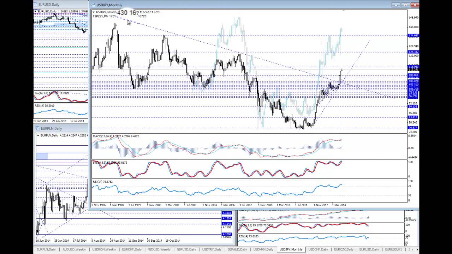The height and width of the screenshot is (254, 452).
Task: Click the 4.1310 level label in EURPLN chart
Action: [227, 213]
